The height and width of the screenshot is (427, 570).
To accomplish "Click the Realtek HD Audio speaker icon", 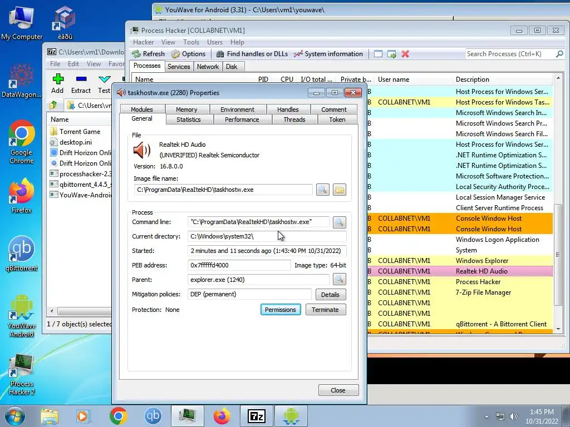I will pyautogui.click(x=142, y=150).
